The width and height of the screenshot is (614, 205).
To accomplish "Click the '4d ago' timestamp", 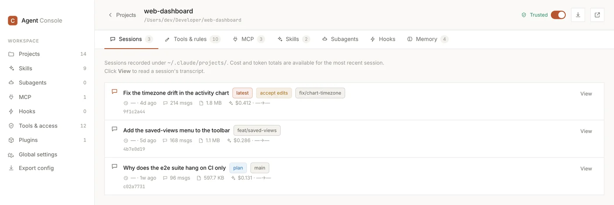I will click(x=148, y=103).
